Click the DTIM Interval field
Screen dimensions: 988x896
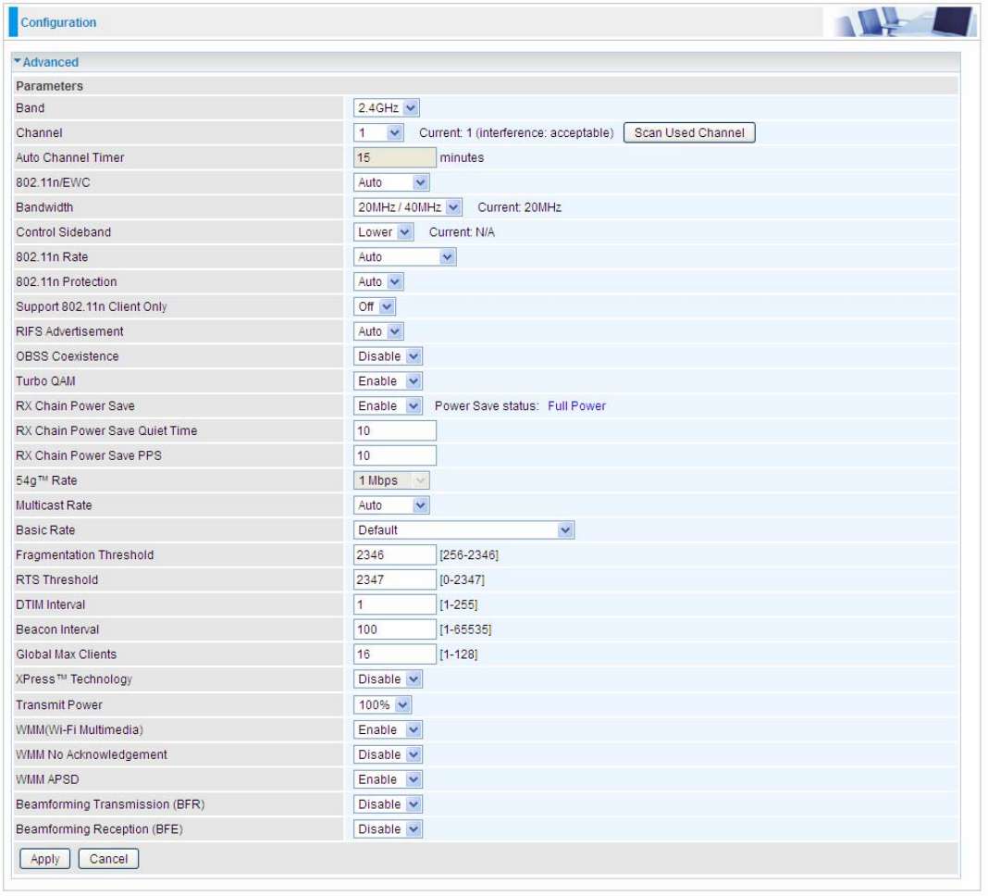[396, 605]
